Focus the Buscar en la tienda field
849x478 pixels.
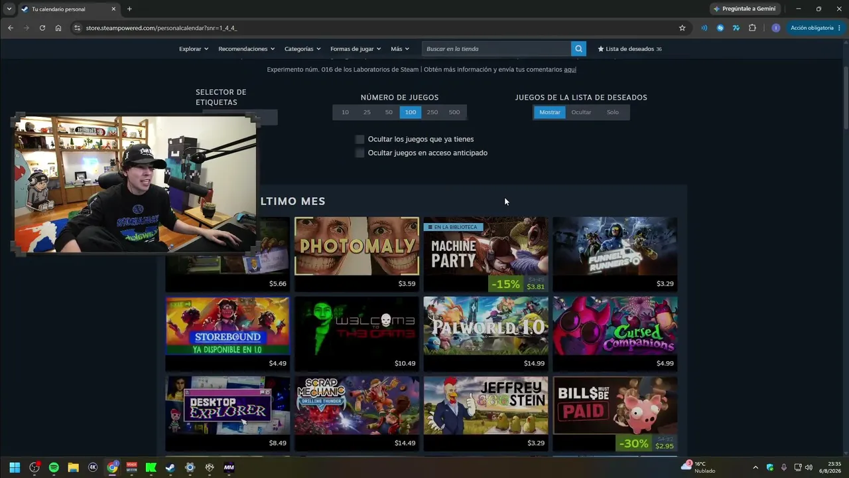496,48
